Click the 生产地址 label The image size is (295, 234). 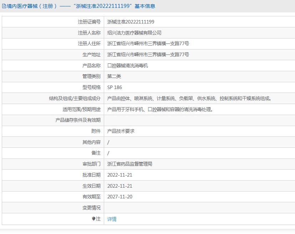pos(91,54)
